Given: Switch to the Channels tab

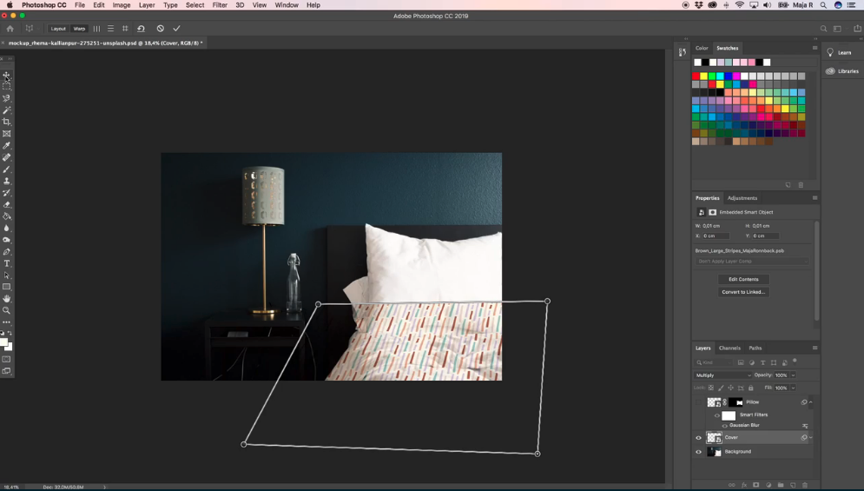Looking at the screenshot, I should coord(729,348).
